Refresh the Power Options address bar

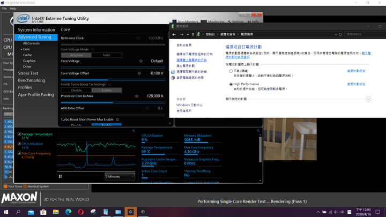pyautogui.click(x=340, y=34)
